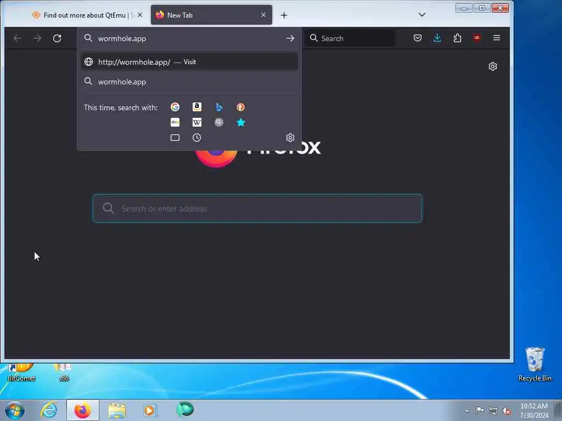
Task: Open Windows Explorer from taskbar
Action: (x=117, y=410)
